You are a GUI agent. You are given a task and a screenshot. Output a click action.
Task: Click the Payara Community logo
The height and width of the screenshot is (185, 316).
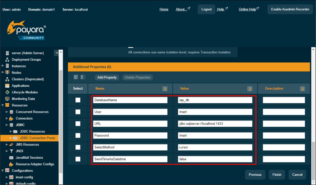26,30
